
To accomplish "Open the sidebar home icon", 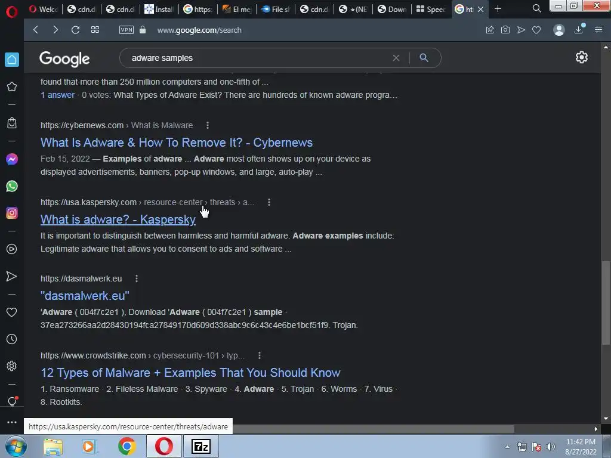I will pos(12,60).
